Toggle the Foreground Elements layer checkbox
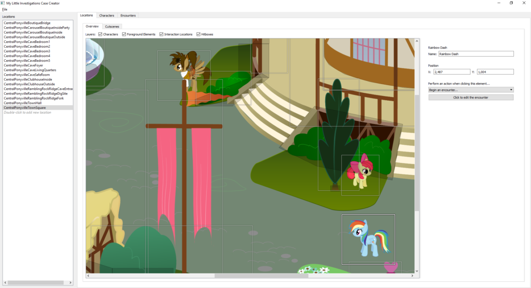 click(124, 34)
